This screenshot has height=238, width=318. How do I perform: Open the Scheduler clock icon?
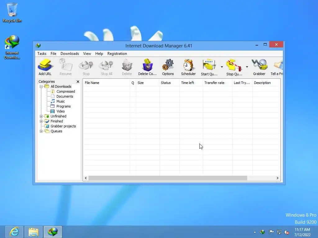tap(189, 67)
